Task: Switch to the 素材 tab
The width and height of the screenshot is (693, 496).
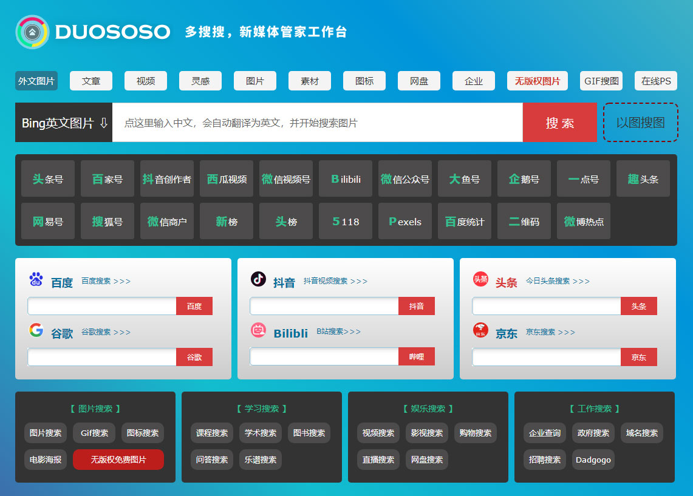Action: tap(310, 81)
